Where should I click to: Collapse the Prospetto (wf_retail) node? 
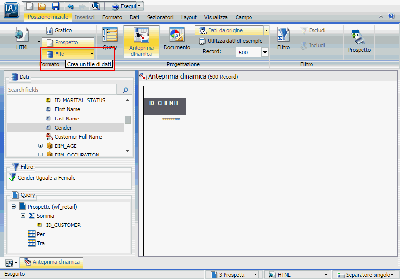click(x=14, y=206)
